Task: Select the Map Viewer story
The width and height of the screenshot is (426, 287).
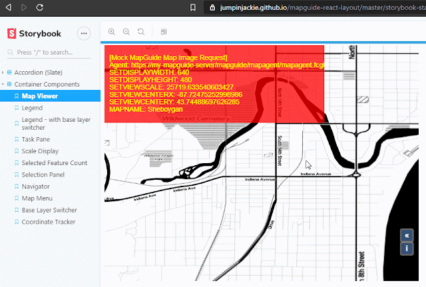Action: 51,96
